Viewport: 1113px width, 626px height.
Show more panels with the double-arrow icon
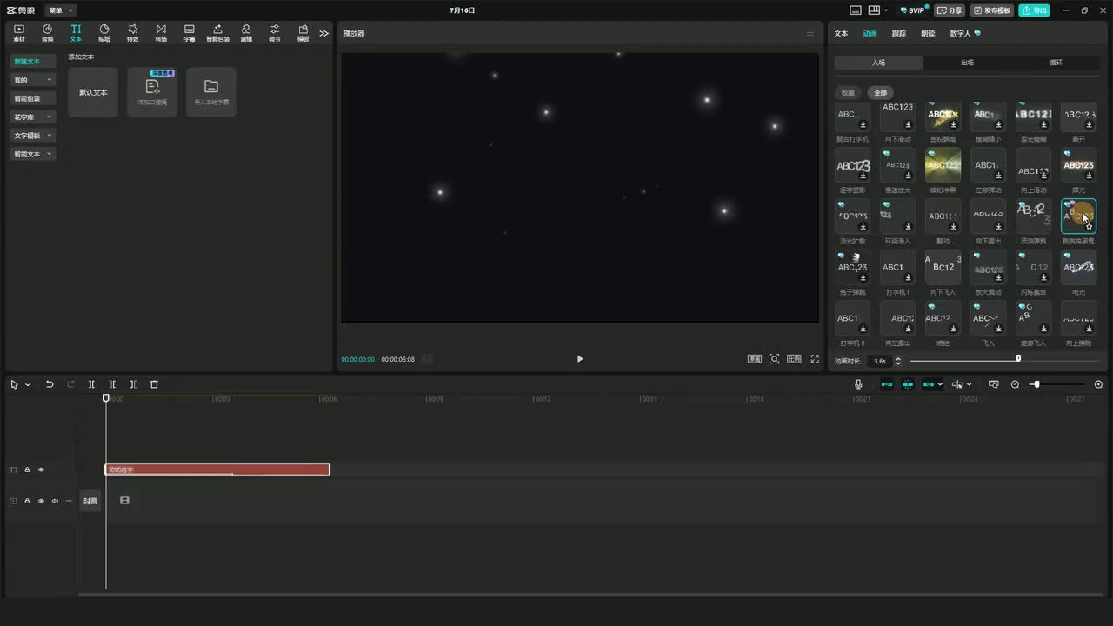pos(323,33)
